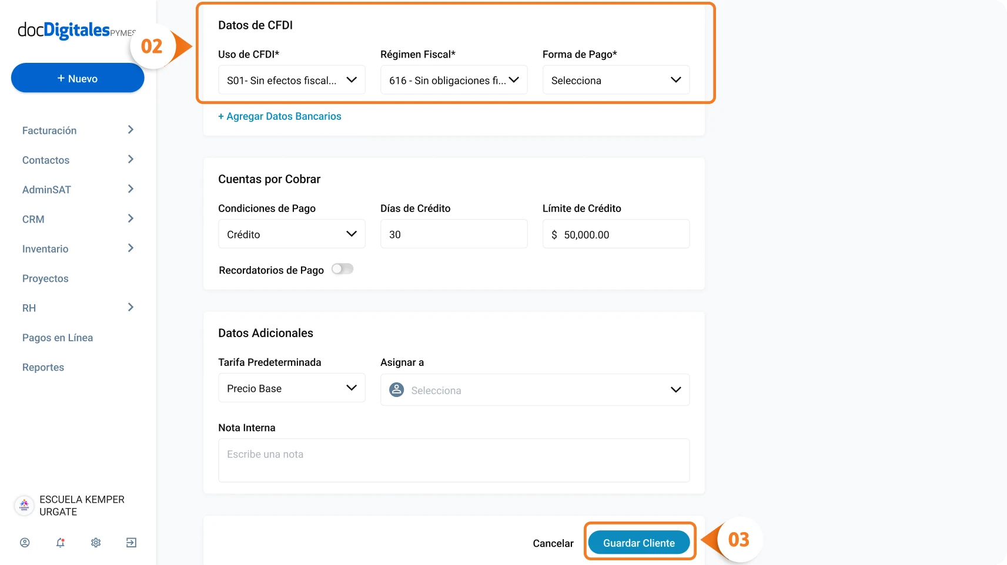Open notifications bell icon
The width and height of the screenshot is (1007, 565).
tap(61, 543)
